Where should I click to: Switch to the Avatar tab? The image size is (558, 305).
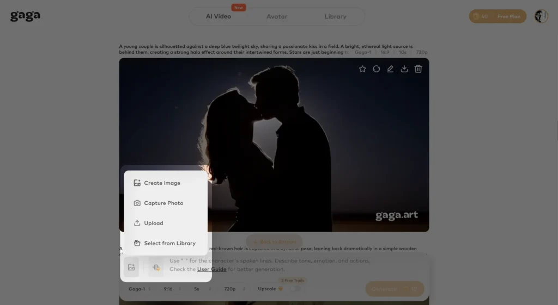point(277,16)
